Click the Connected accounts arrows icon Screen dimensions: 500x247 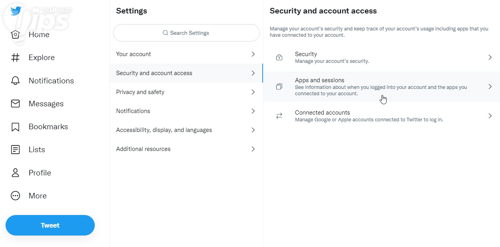pos(279,116)
